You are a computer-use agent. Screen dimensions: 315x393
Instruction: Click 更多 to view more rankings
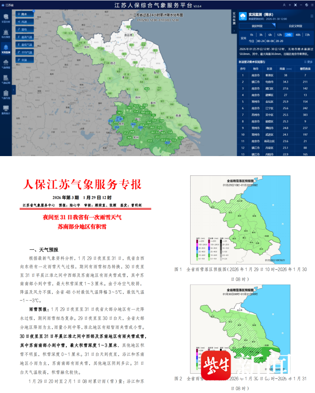pyautogui.click(x=309, y=62)
